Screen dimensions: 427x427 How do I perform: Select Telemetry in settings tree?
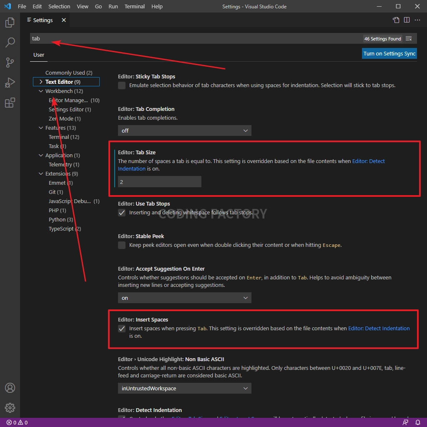click(64, 164)
